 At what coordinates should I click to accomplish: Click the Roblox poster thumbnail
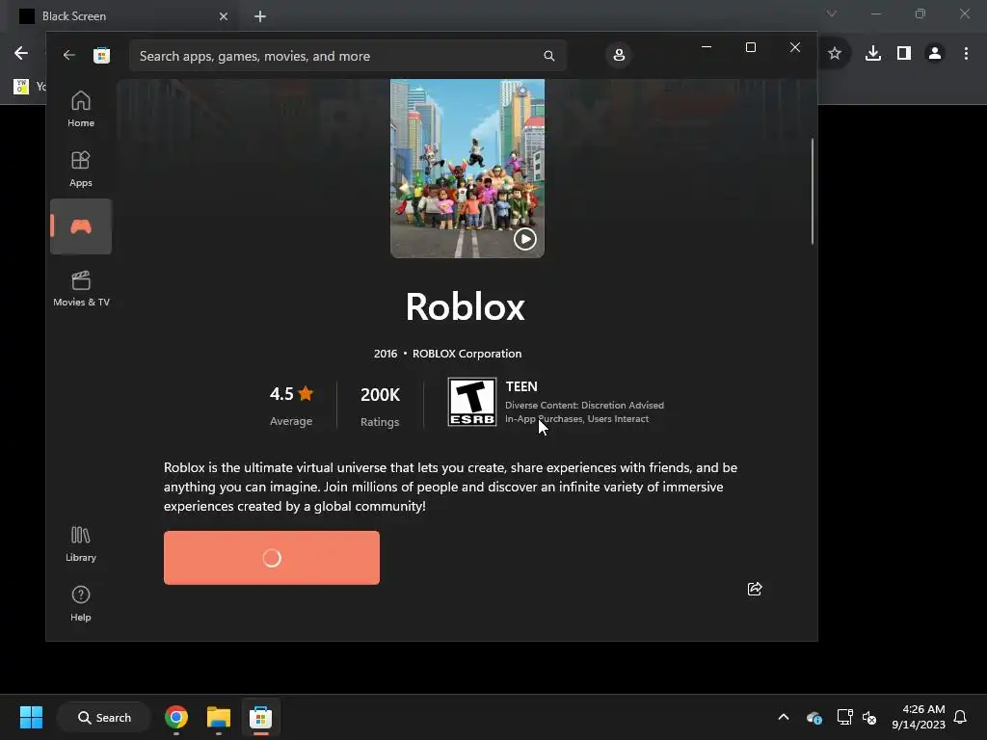(467, 168)
